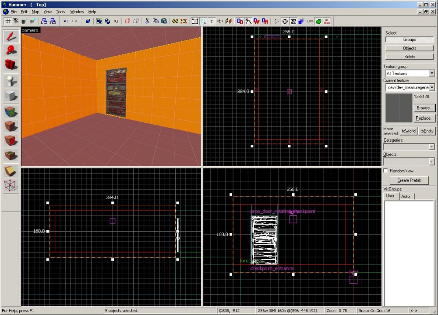Activate the Magnify zoom tool

click(x=11, y=50)
